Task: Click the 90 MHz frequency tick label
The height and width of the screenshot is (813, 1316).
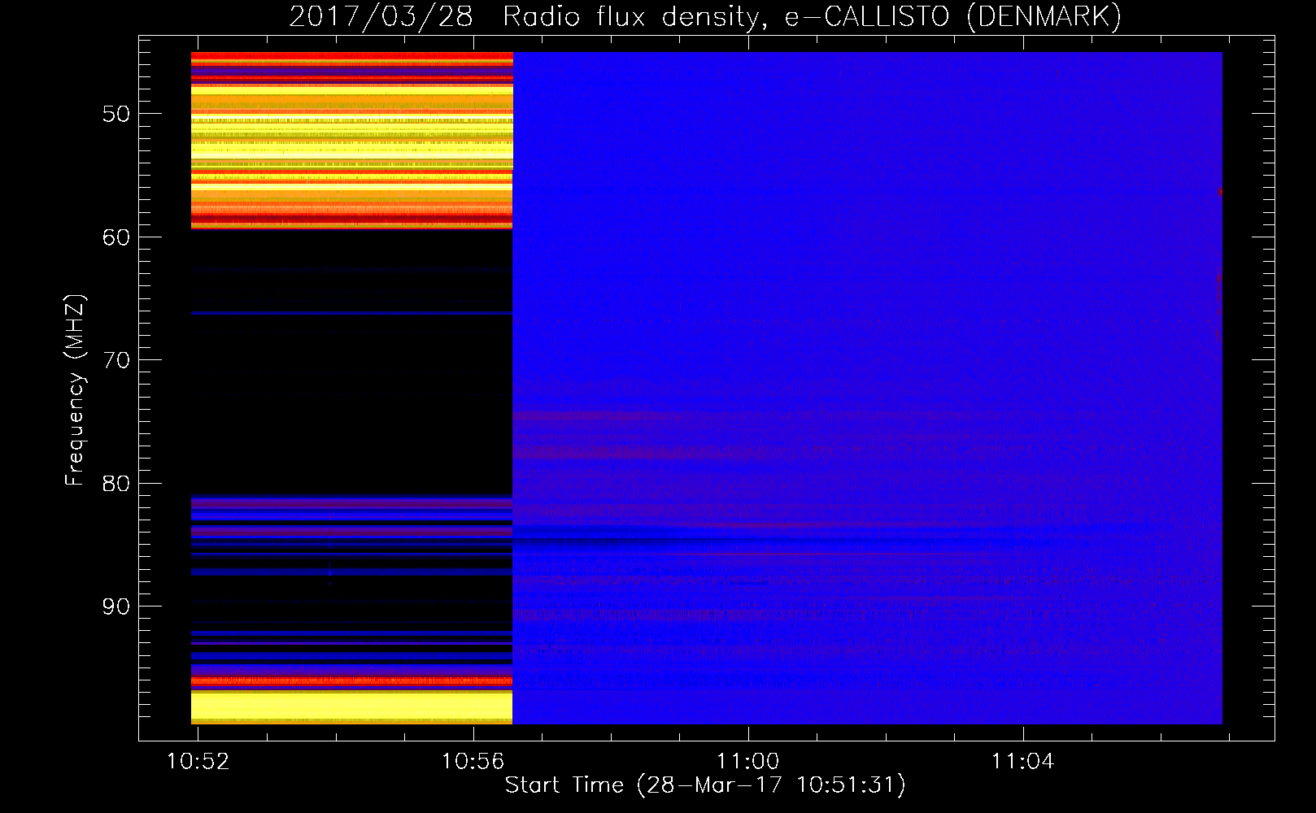Action: 116,606
